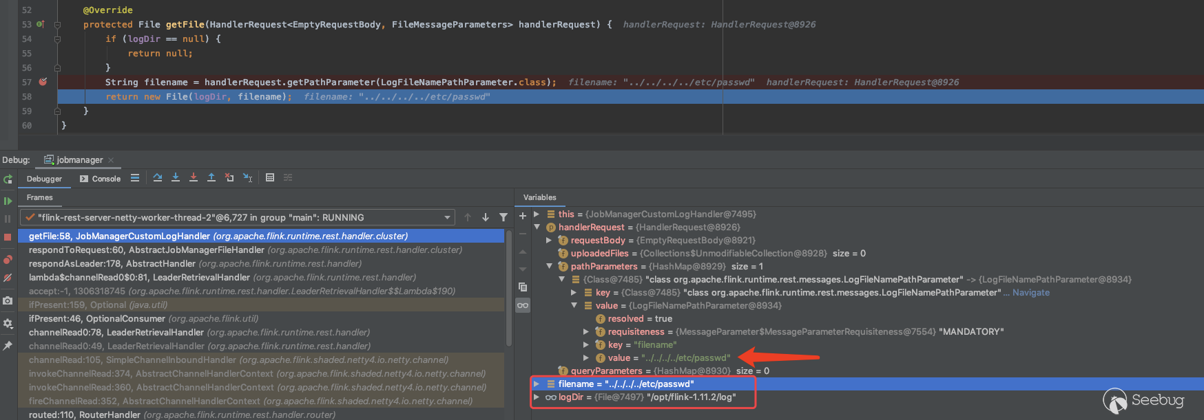The image size is (1204, 420).
Task: Switch to the Console tab
Action: click(x=100, y=179)
